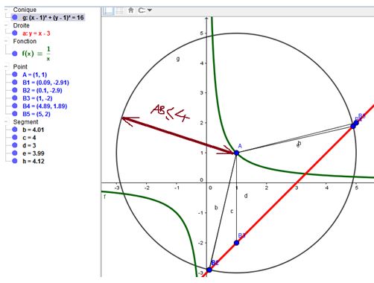This screenshot has width=374, height=283.
Task: Click the point capturing magnet icon
Action: click(x=142, y=10)
